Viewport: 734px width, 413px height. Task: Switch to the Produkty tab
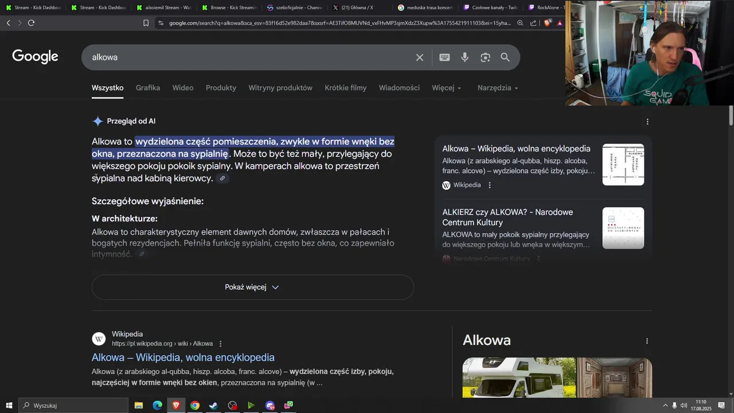(x=221, y=88)
